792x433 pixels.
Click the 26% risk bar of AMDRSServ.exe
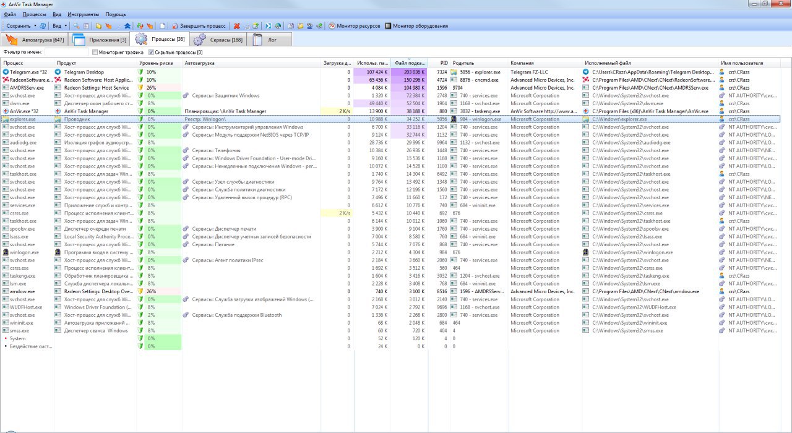[163, 88]
